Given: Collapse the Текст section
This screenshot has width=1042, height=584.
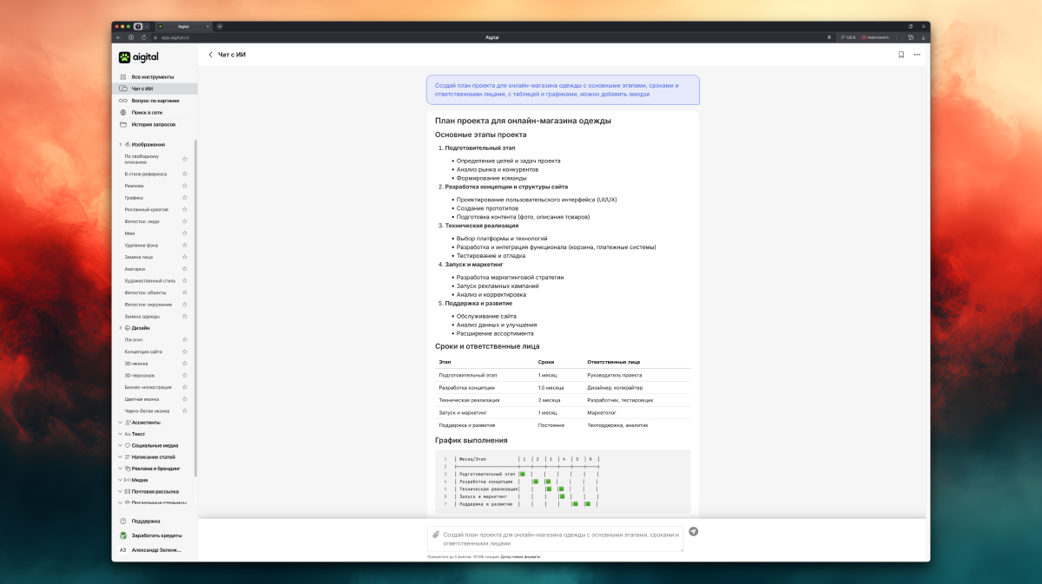Looking at the screenshot, I should (x=120, y=434).
